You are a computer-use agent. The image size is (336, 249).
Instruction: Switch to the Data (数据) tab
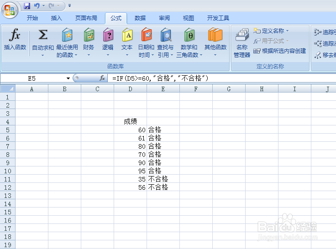click(x=140, y=18)
